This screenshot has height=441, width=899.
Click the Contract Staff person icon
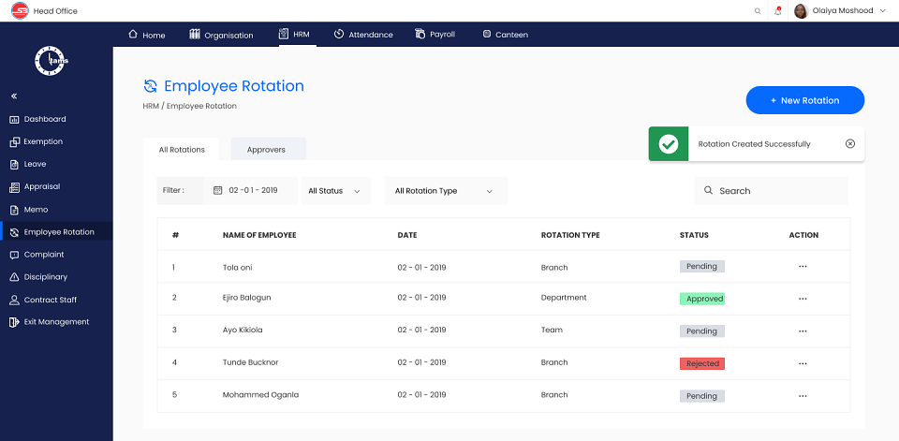[14, 300]
